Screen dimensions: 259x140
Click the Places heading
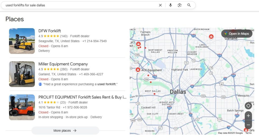[x=14, y=19]
